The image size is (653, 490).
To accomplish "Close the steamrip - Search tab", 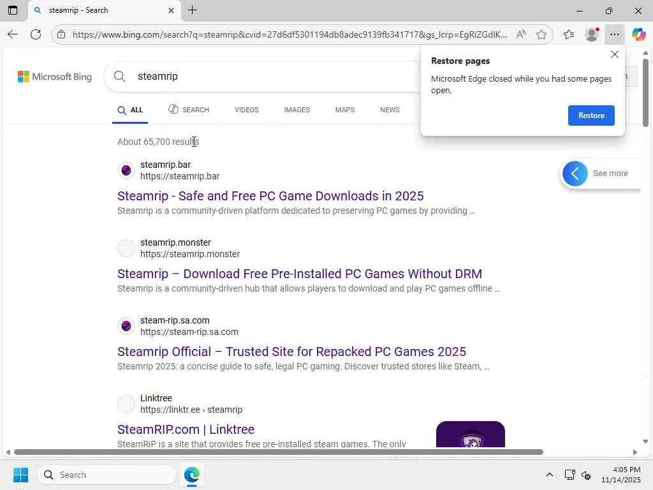I will (171, 10).
